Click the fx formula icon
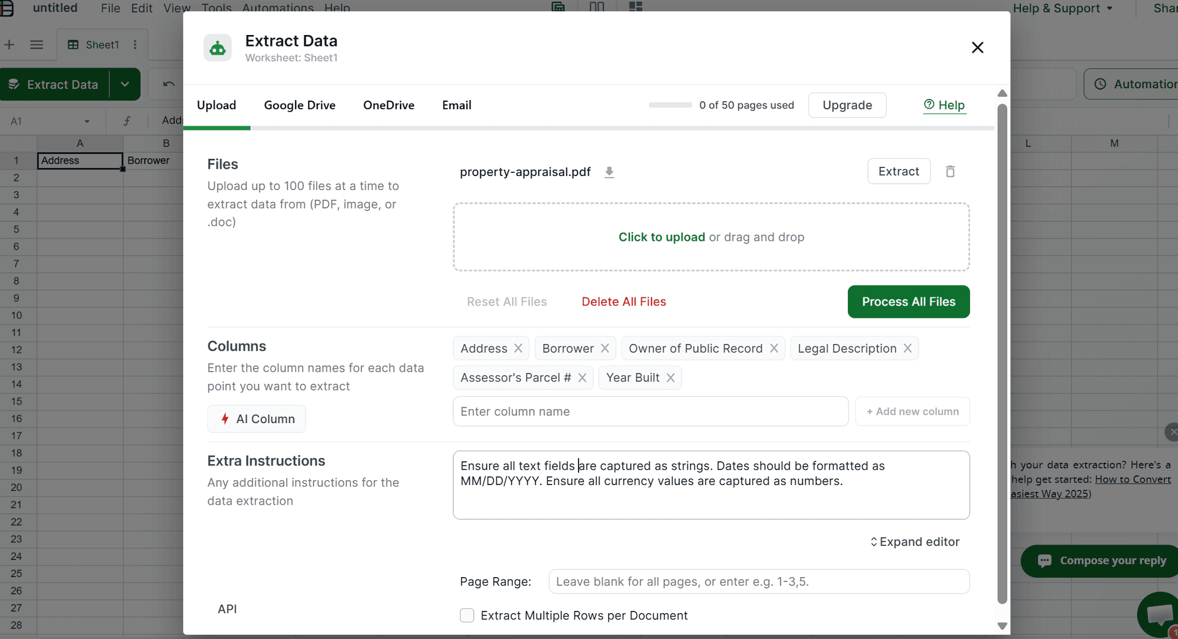The height and width of the screenshot is (639, 1178). click(127, 121)
